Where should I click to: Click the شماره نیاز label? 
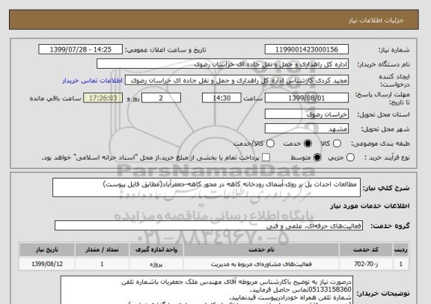[394, 50]
